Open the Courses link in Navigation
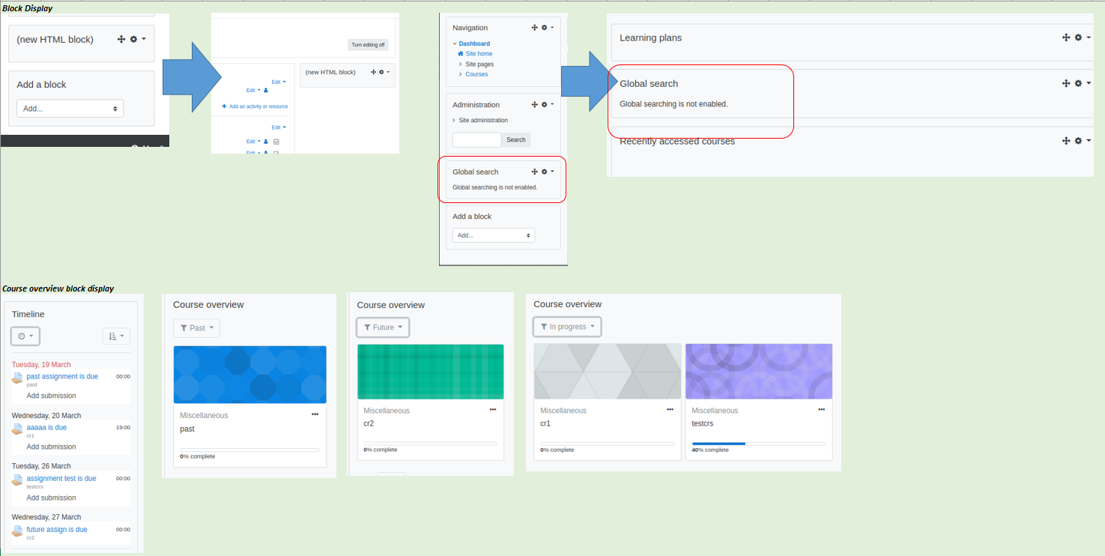 476,74
